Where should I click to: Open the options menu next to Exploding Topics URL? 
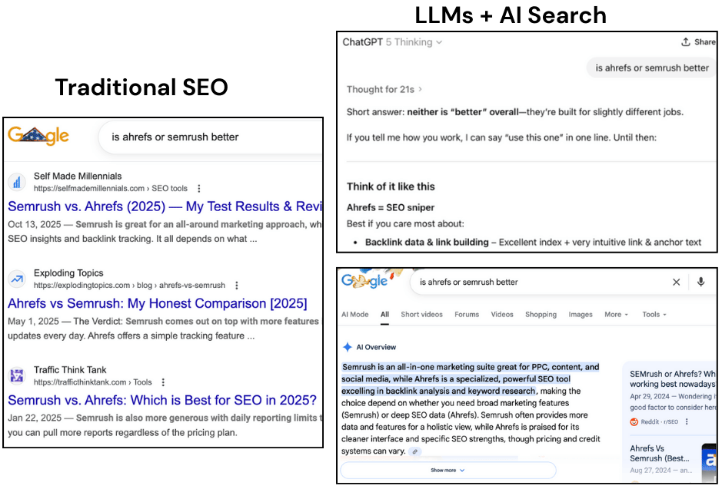pos(237,286)
